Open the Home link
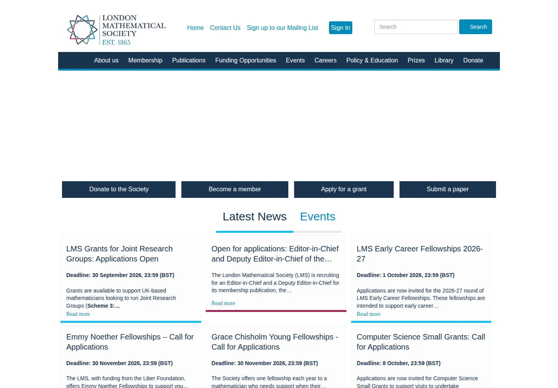Viewport: 558px width, 388px height. pyautogui.click(x=195, y=28)
